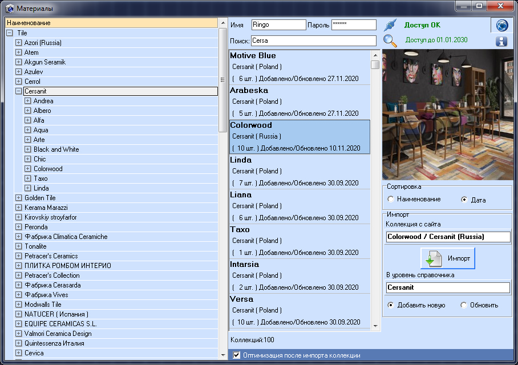518x365 pixels.
Task: Select Chic under Cersanit
Action: click(39, 159)
